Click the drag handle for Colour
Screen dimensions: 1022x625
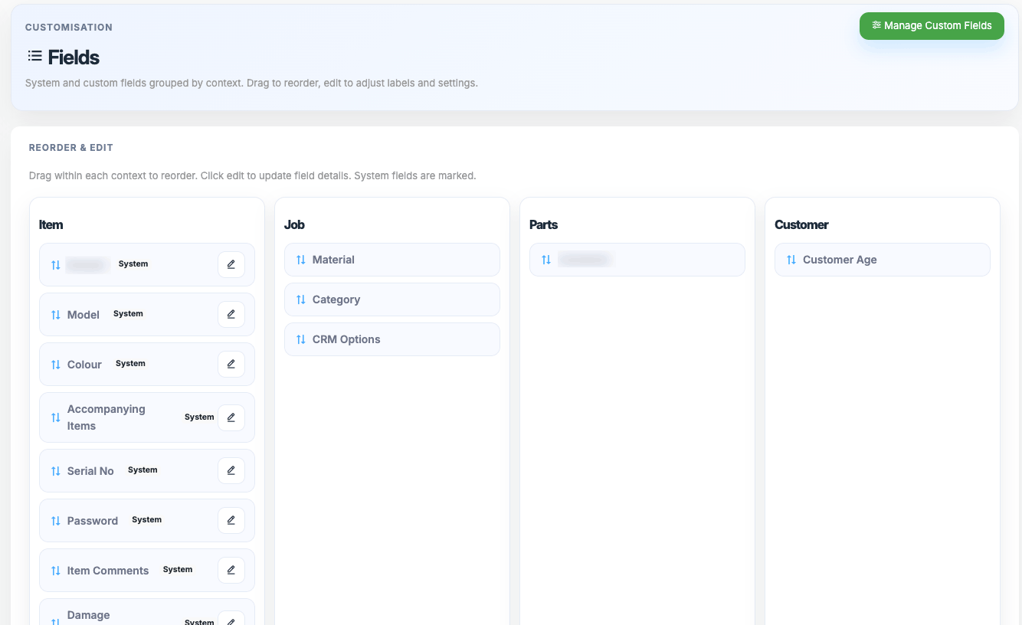pyautogui.click(x=56, y=365)
